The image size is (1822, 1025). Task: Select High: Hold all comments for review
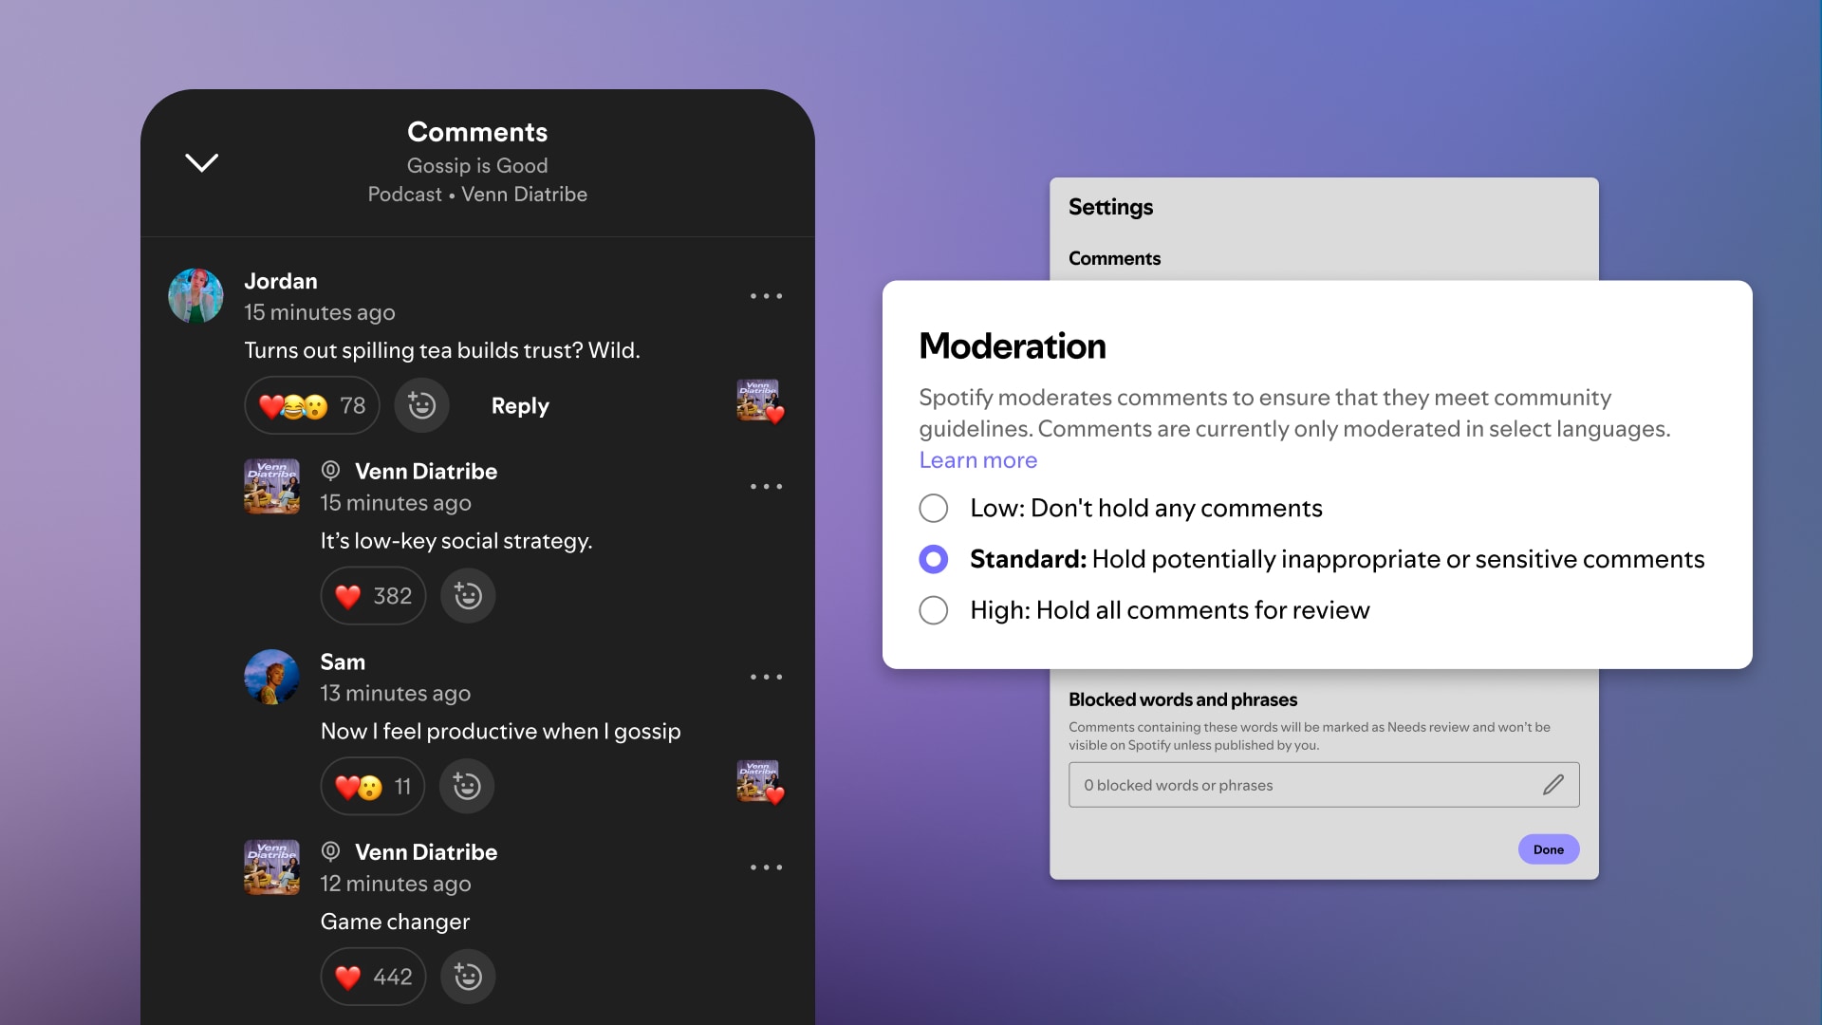(x=934, y=610)
